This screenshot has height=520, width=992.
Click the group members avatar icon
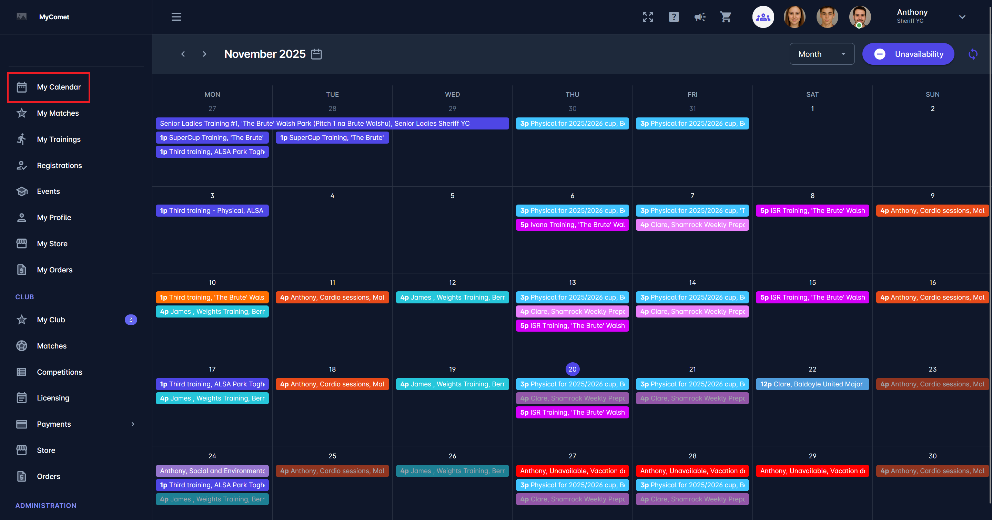763,17
